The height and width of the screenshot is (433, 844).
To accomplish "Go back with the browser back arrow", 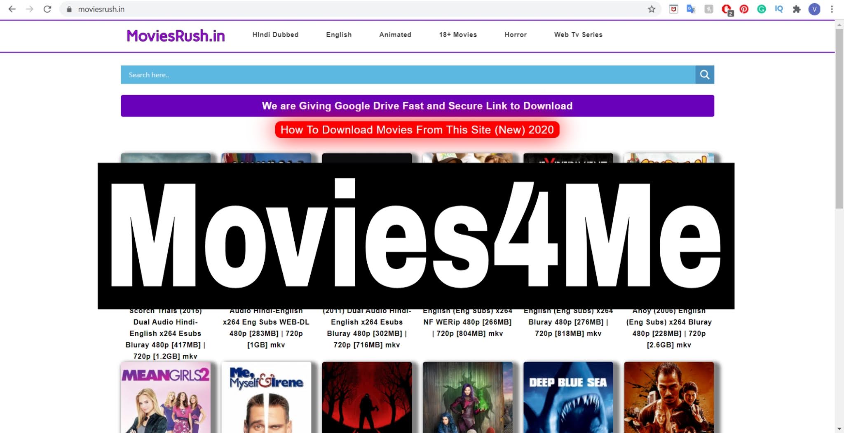I will pyautogui.click(x=12, y=9).
